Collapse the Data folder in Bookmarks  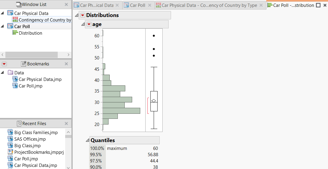click(x=3, y=73)
